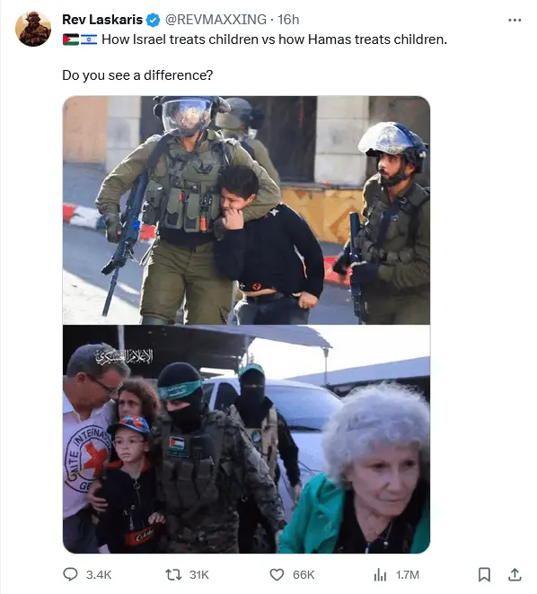Open the reply comment icon
Screen dimensions: 537x594
click(70, 574)
